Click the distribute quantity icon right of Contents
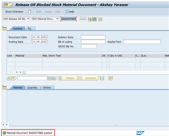 click(102, 78)
